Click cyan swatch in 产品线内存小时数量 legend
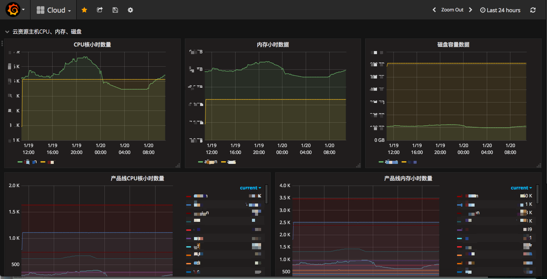Screen dimensions: 547x279 tap(459, 239)
